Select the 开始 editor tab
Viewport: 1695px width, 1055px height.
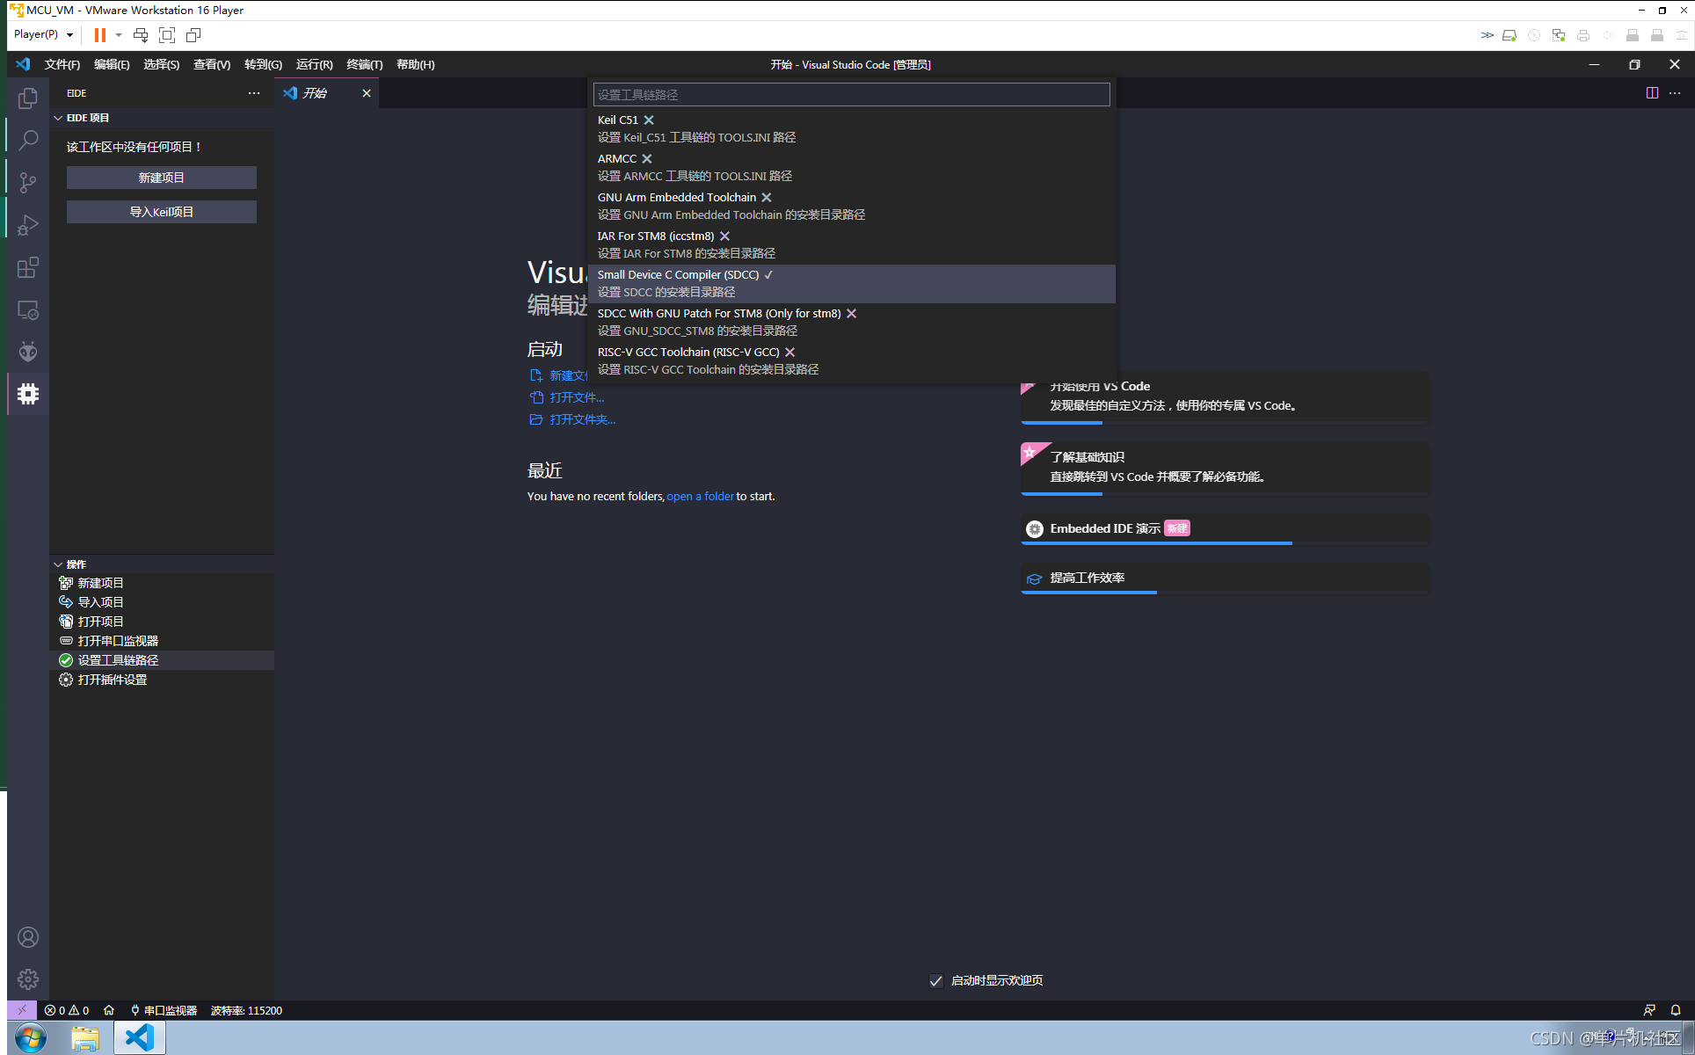coord(314,92)
